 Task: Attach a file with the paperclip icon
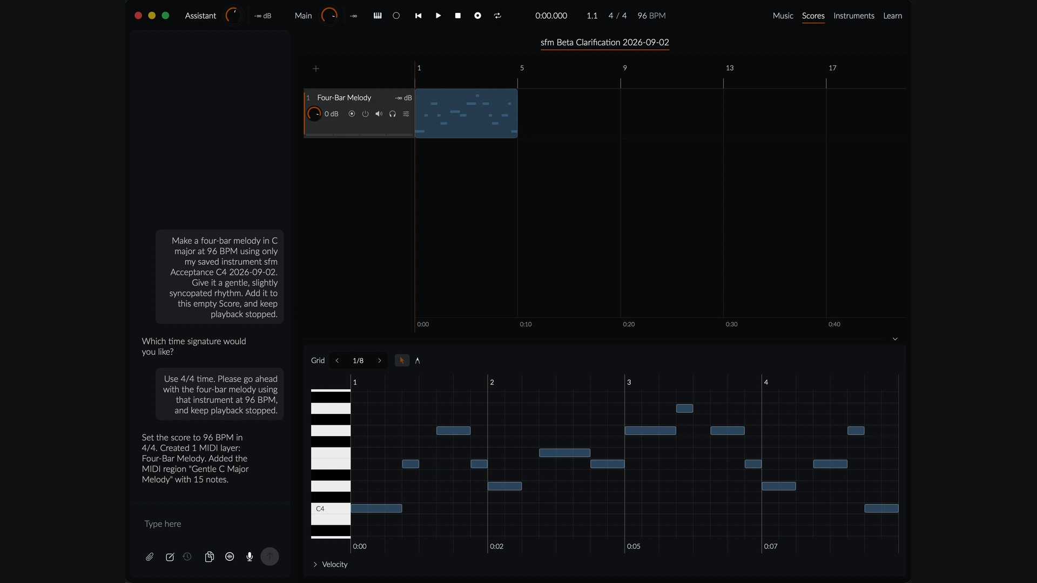pyautogui.click(x=150, y=557)
